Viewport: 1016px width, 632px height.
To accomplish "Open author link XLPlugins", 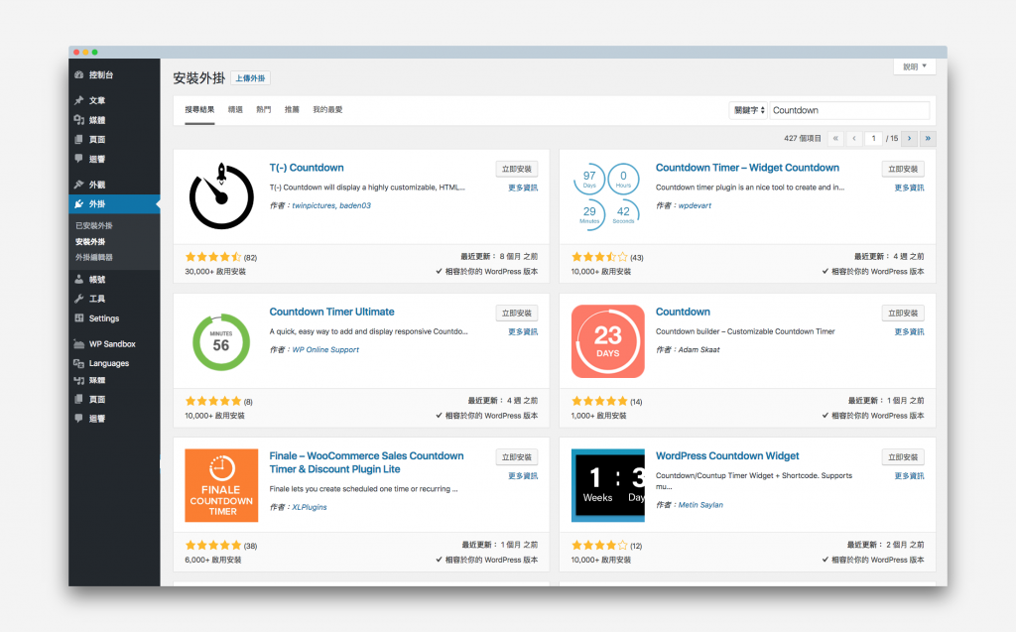I will (x=310, y=508).
